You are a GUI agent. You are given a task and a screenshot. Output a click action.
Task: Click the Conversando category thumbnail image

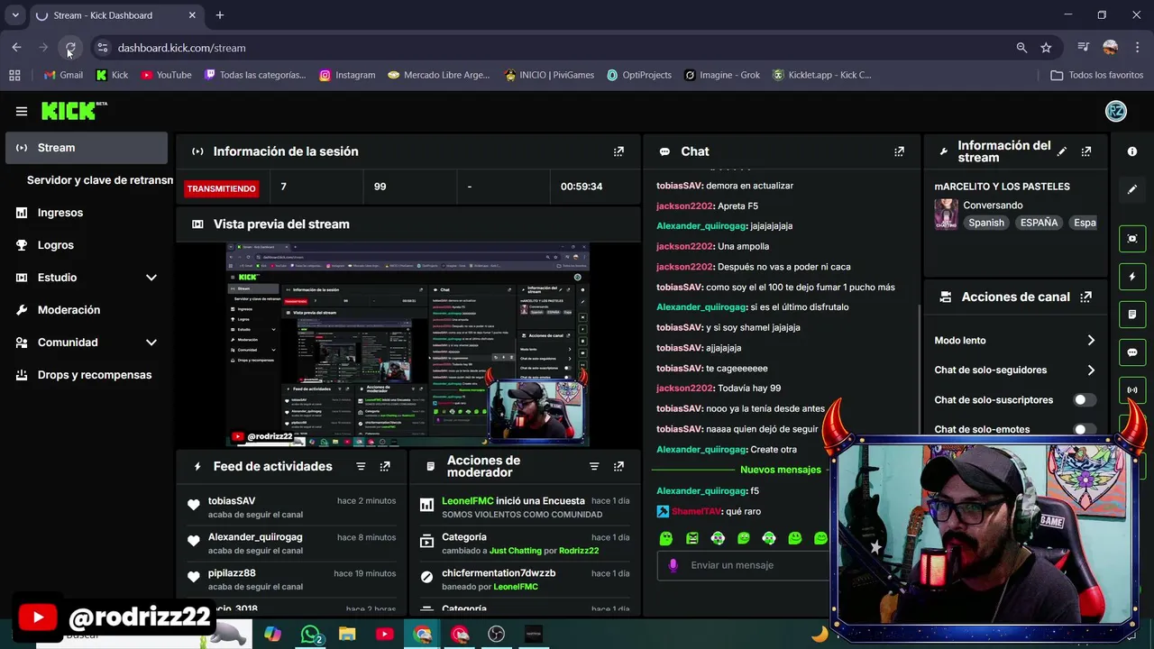[x=946, y=215]
